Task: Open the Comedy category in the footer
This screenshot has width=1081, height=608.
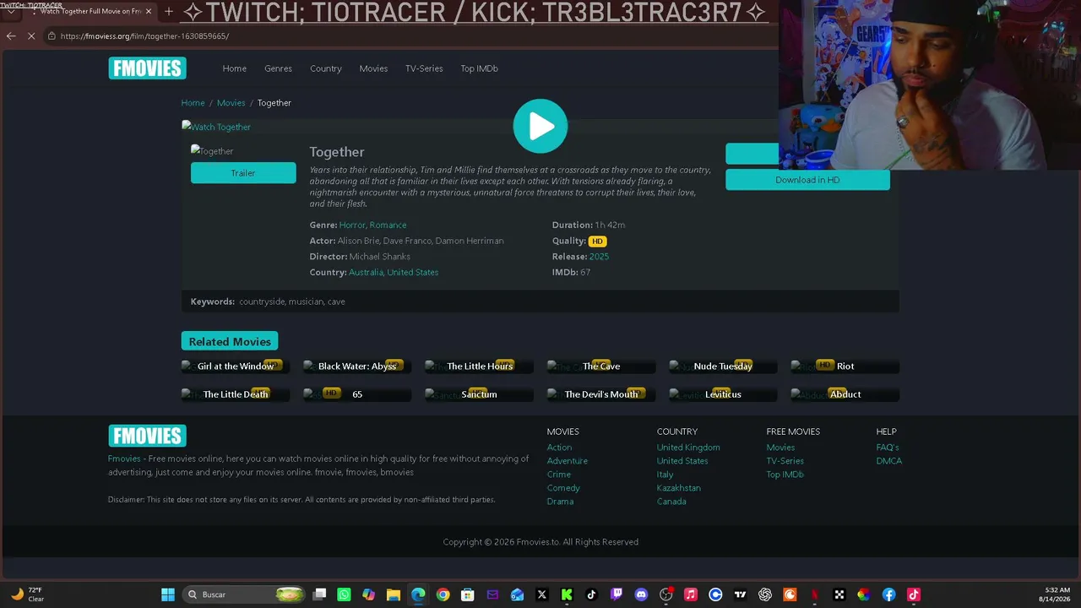Action: pos(563,488)
